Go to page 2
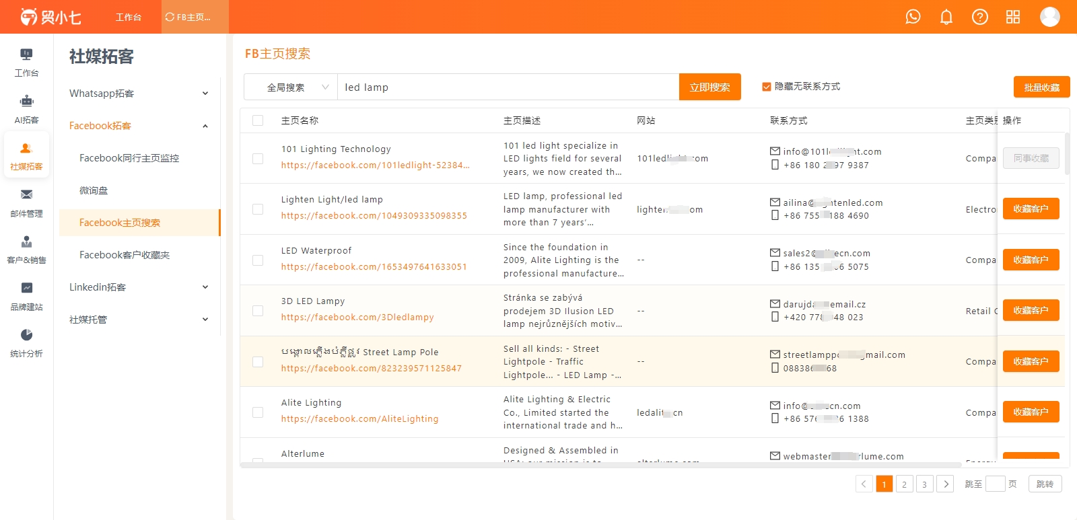 [x=905, y=484]
